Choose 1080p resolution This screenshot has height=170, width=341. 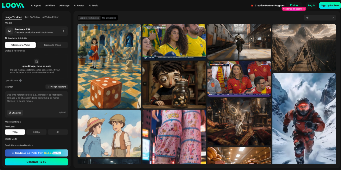click(36, 132)
